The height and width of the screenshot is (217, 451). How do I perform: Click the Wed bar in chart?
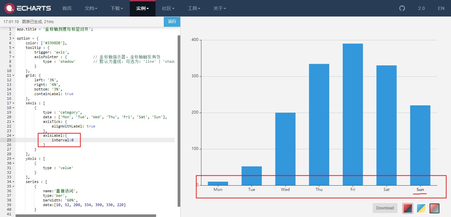(285, 149)
